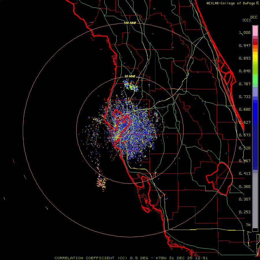Click the 0.413 scale value

click(x=245, y=174)
